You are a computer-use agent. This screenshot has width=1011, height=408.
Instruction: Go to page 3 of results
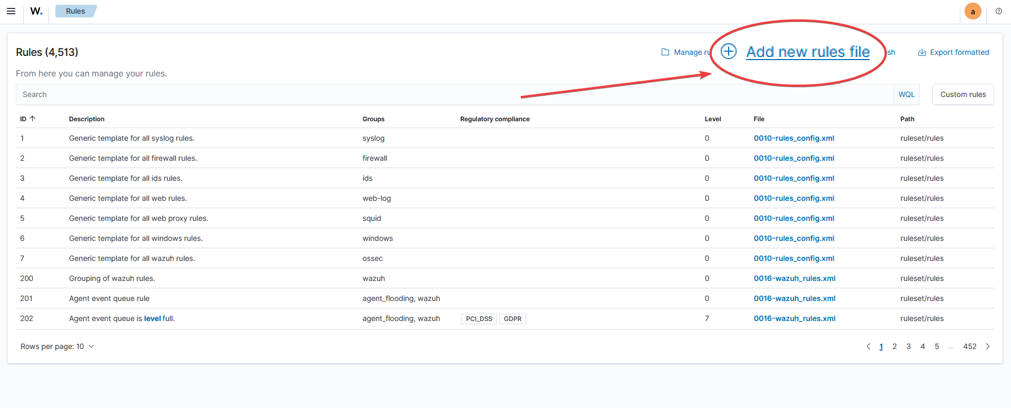pos(909,346)
